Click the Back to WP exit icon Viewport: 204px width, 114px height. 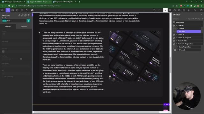coord(195,10)
